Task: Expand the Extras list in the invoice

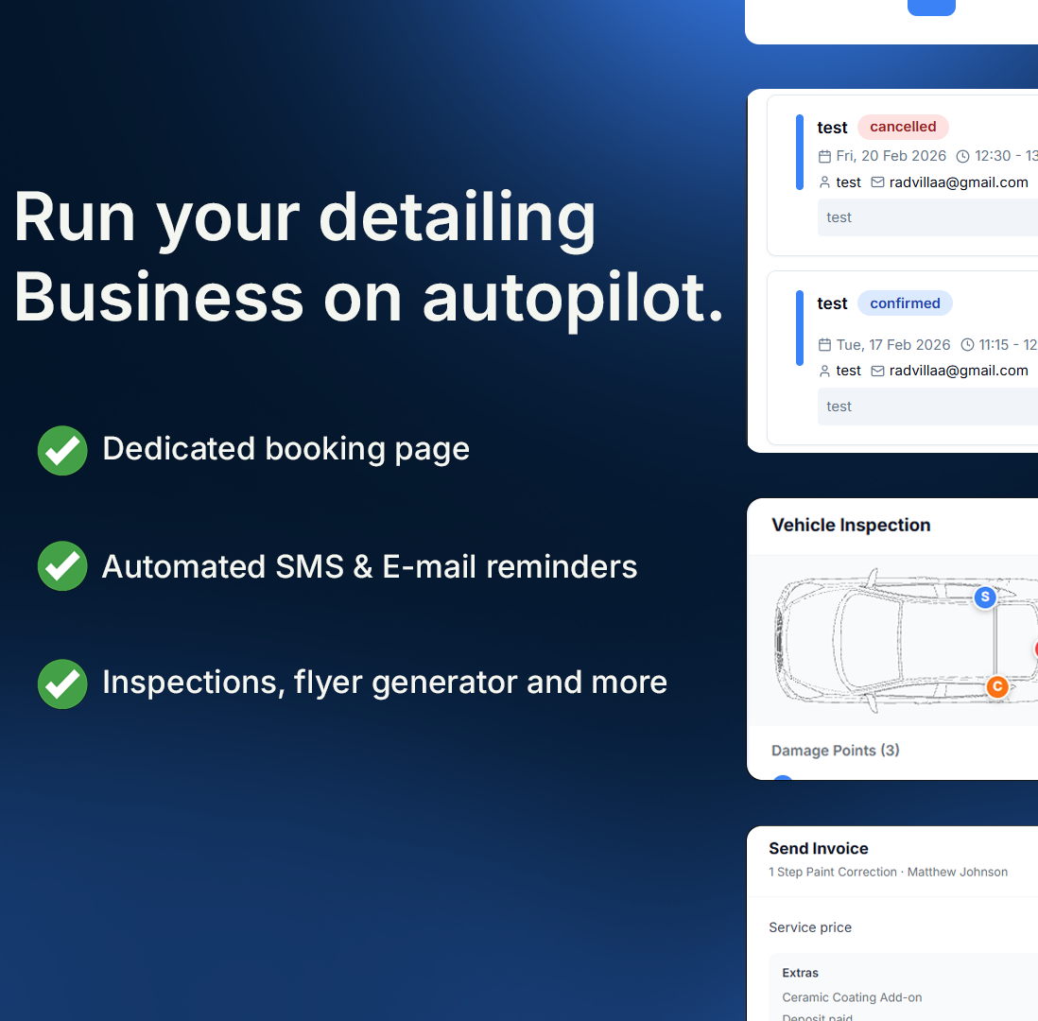Action: coord(800,973)
